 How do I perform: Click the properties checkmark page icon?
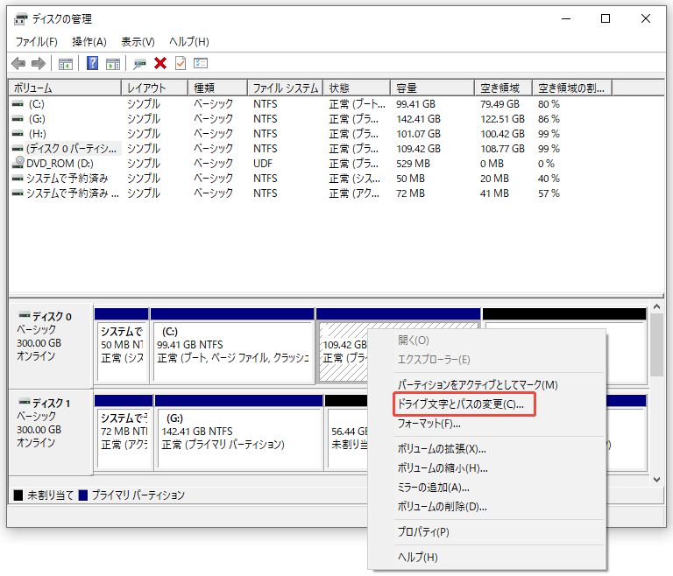pyautogui.click(x=181, y=64)
